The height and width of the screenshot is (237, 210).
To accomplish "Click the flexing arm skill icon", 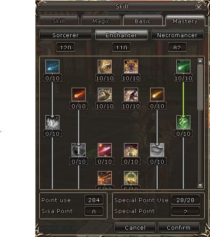I will [x=105, y=94].
